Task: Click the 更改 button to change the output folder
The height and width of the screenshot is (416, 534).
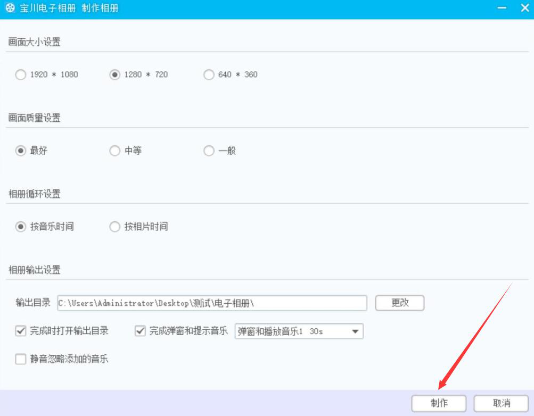Action: click(x=400, y=303)
